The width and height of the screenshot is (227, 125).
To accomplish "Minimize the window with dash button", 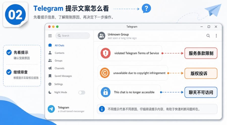I will coord(202,27).
